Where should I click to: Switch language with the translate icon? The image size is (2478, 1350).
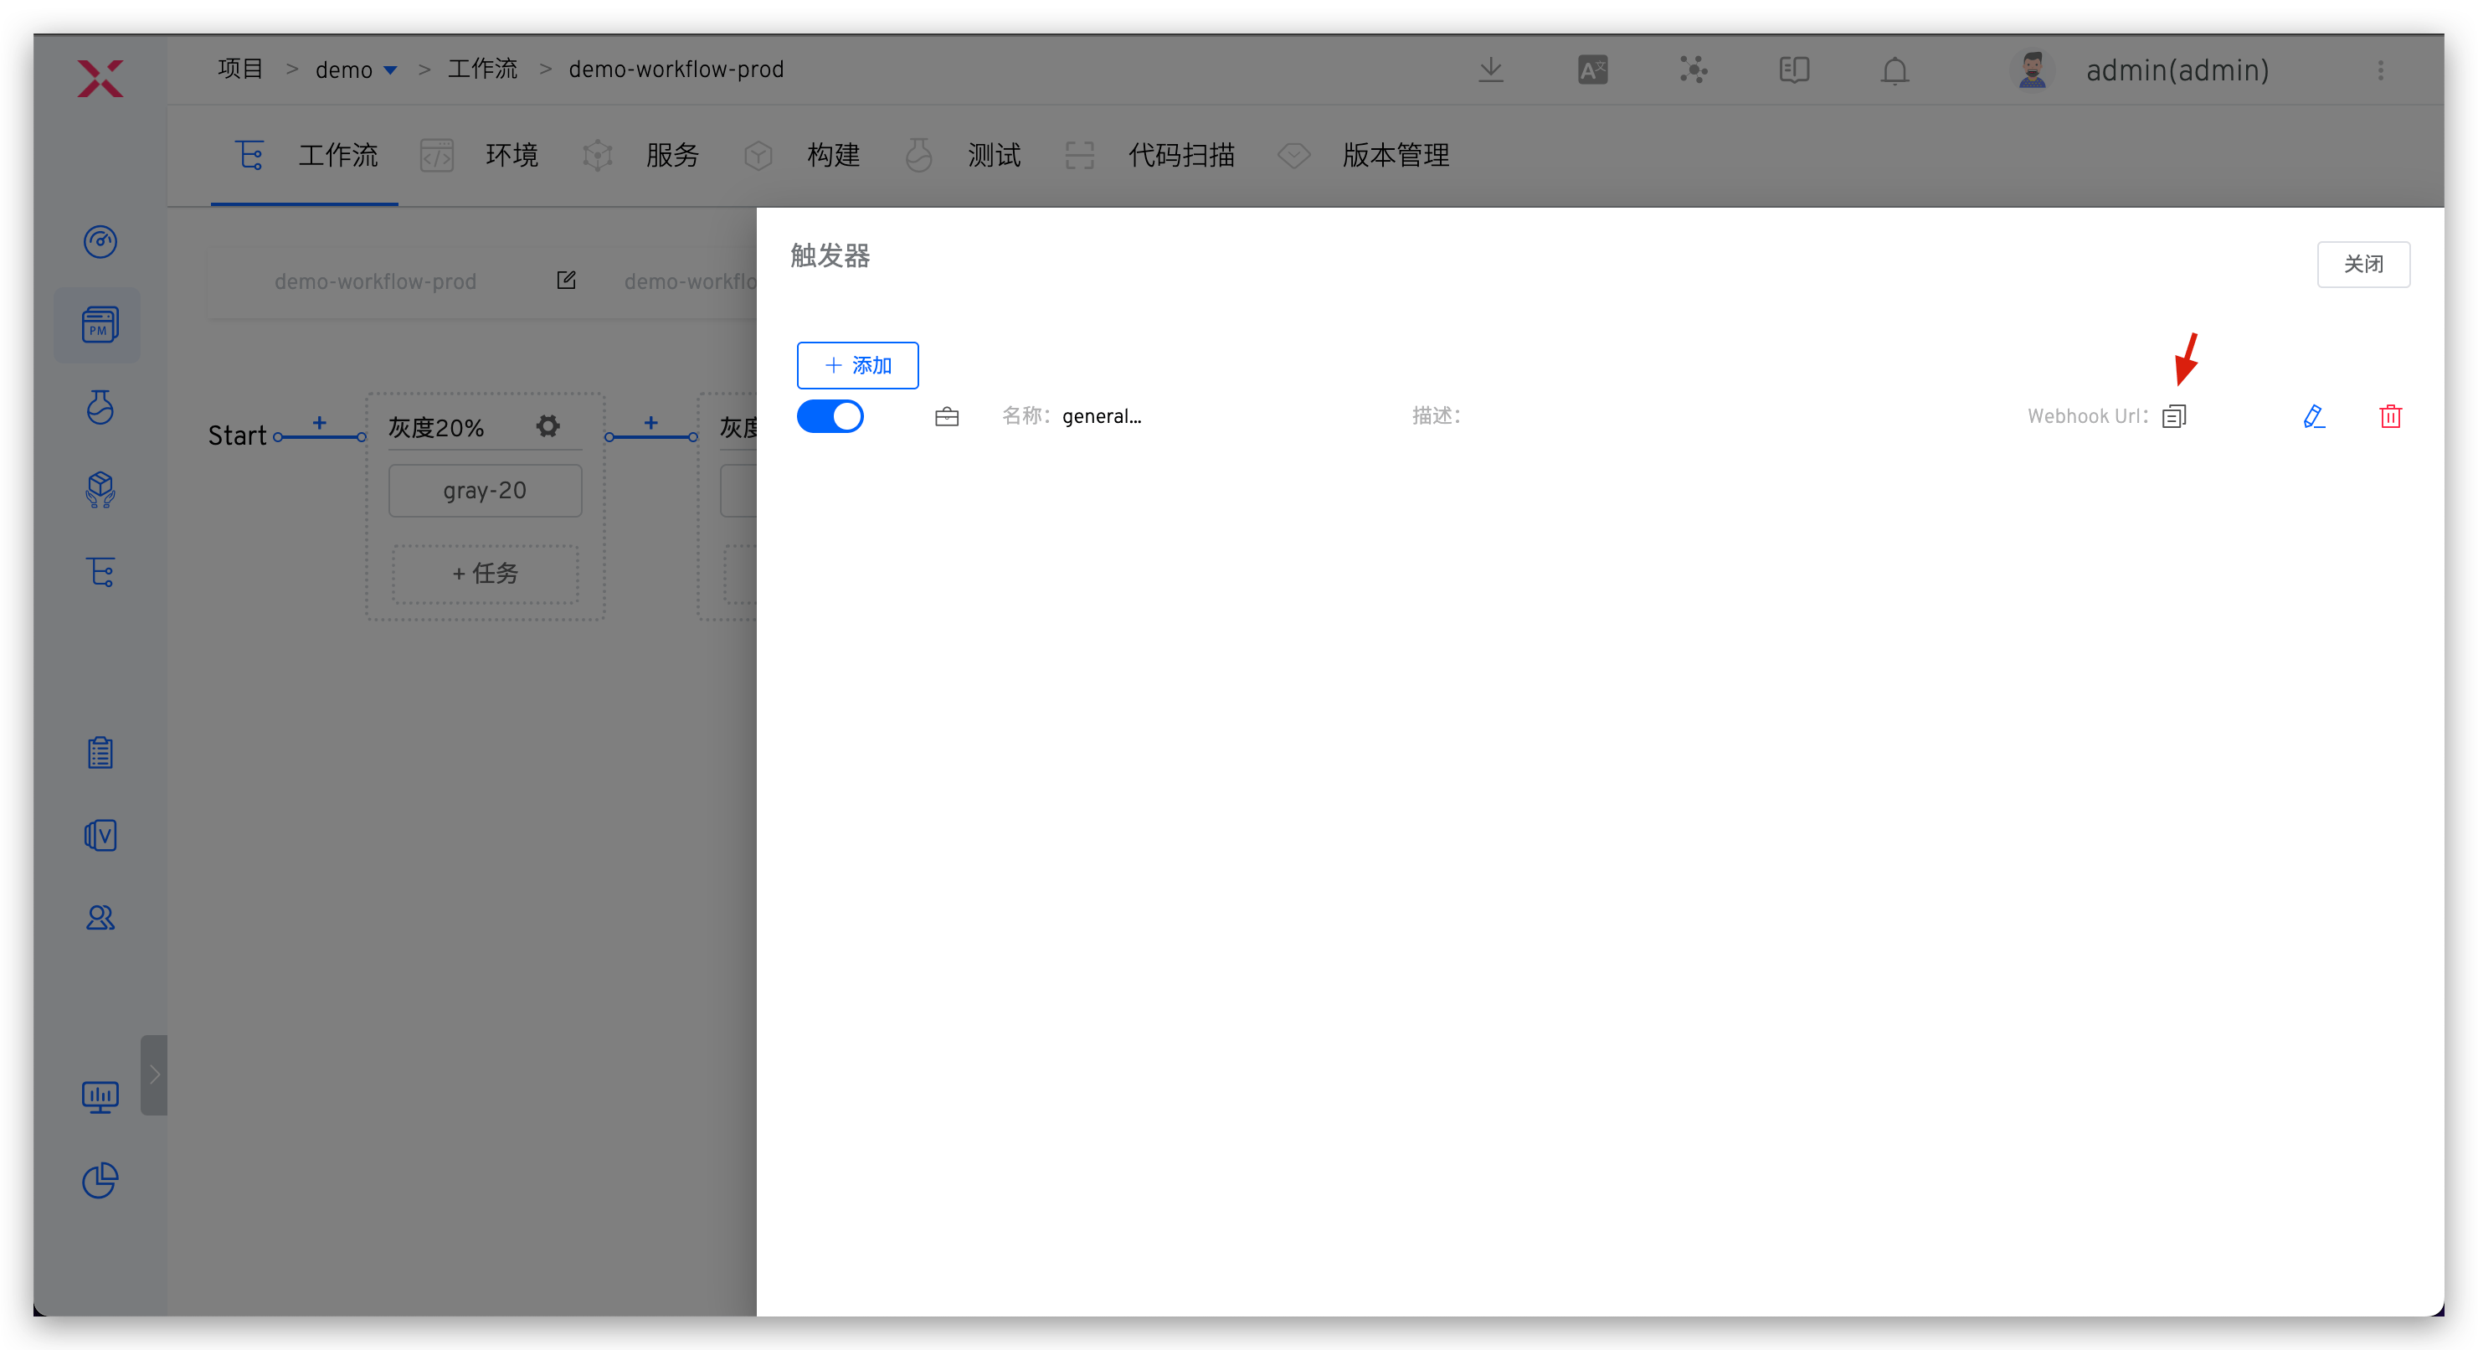click(x=1592, y=70)
